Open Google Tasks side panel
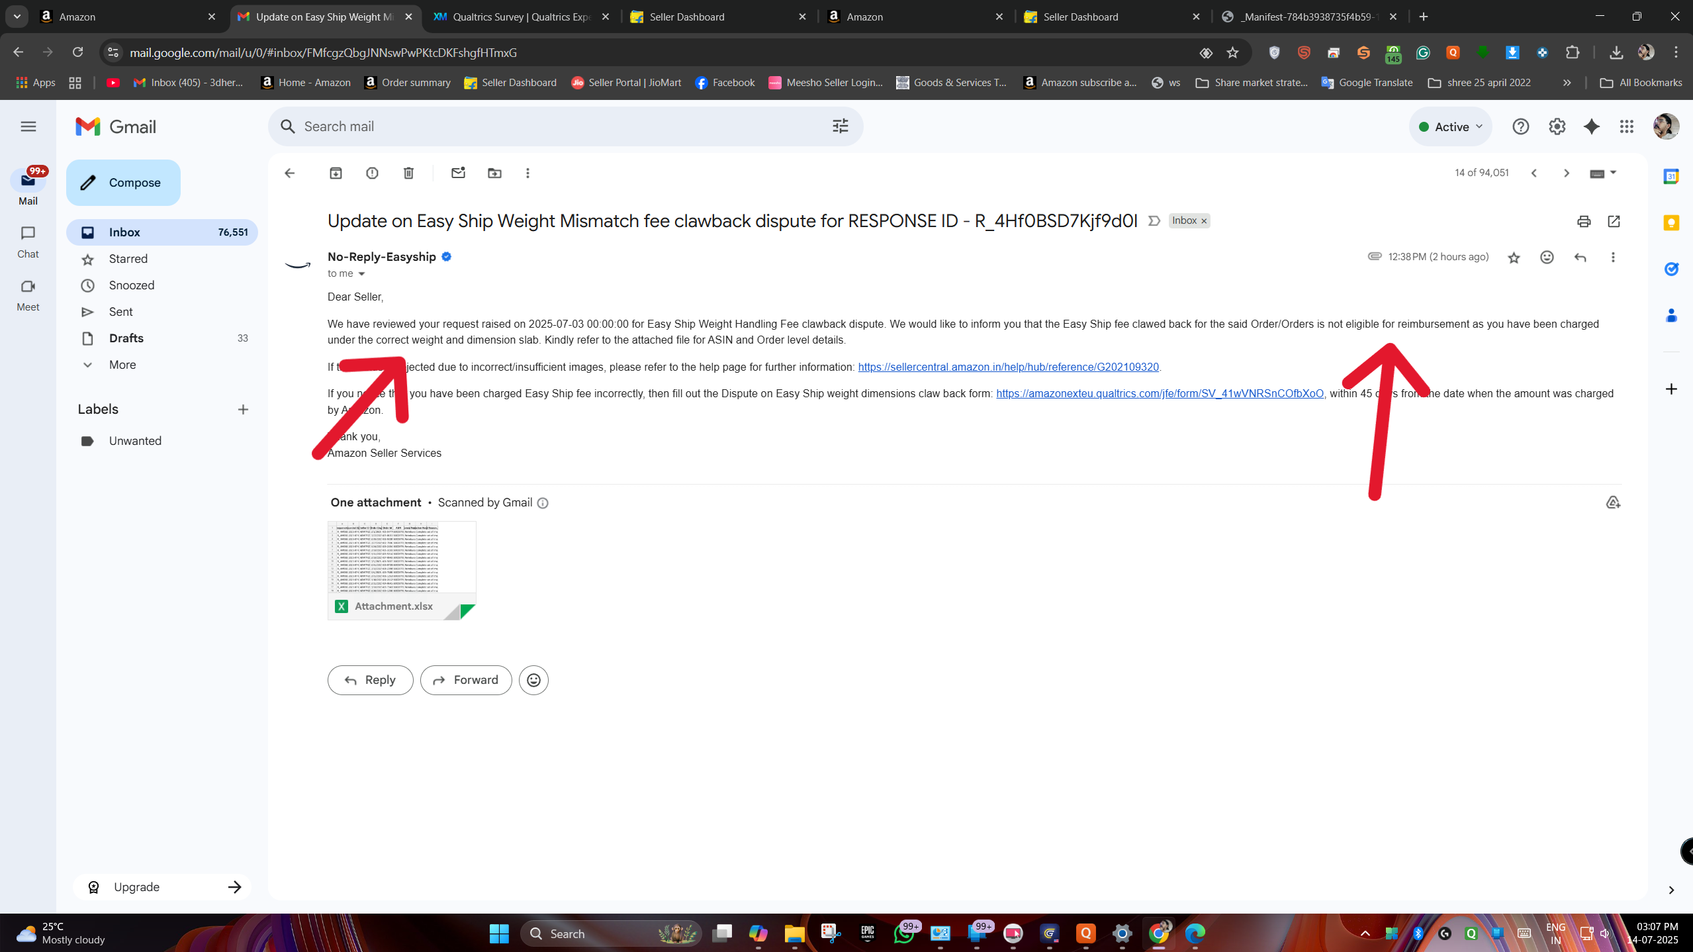 point(1671,269)
